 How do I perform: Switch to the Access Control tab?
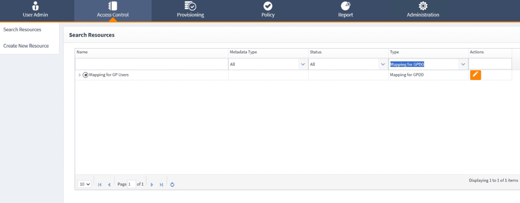[113, 11]
